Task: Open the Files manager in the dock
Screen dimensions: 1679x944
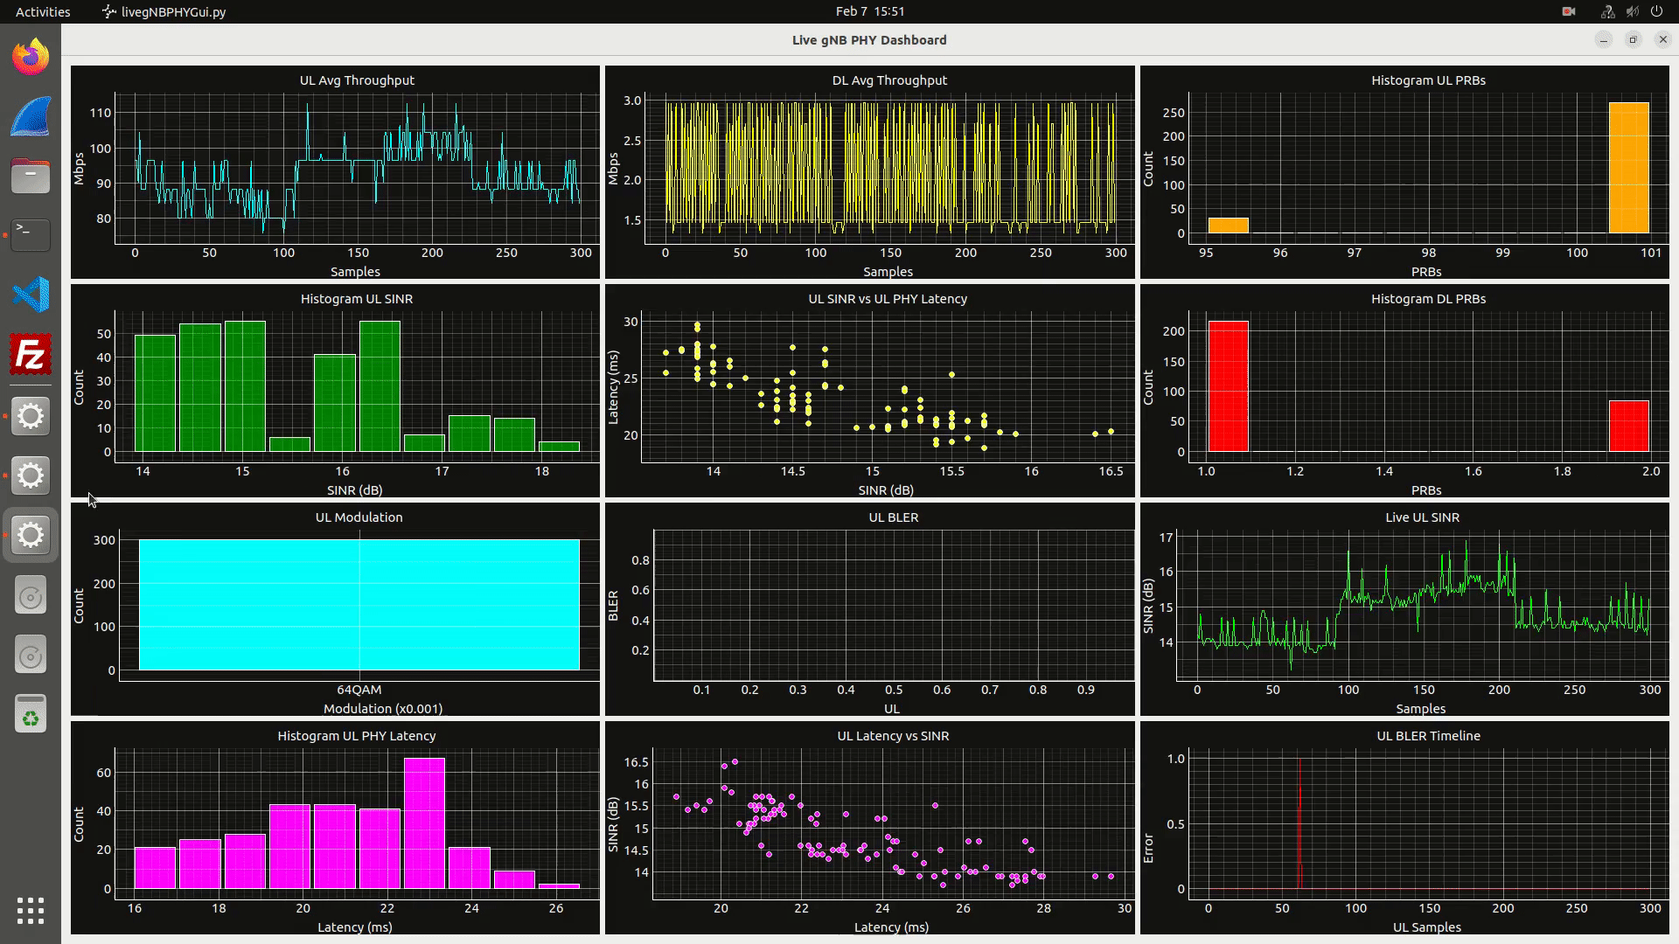Action: point(31,176)
